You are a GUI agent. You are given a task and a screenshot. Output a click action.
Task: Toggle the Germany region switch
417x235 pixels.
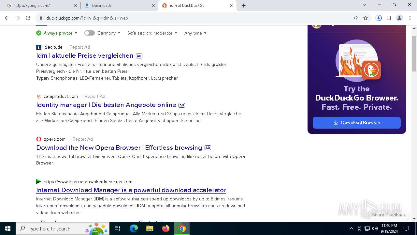coord(89,33)
